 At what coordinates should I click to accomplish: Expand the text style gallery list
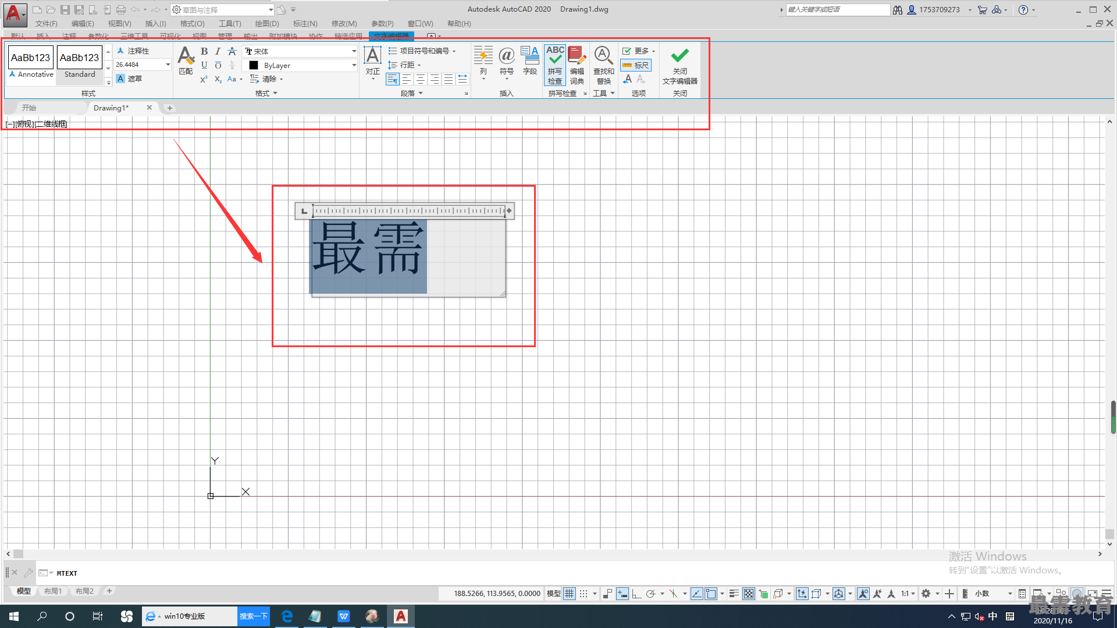point(108,82)
